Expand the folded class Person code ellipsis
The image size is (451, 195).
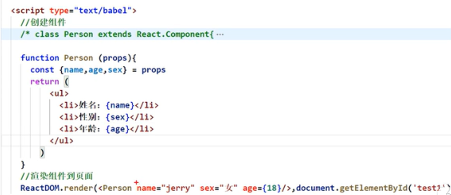click(220, 34)
